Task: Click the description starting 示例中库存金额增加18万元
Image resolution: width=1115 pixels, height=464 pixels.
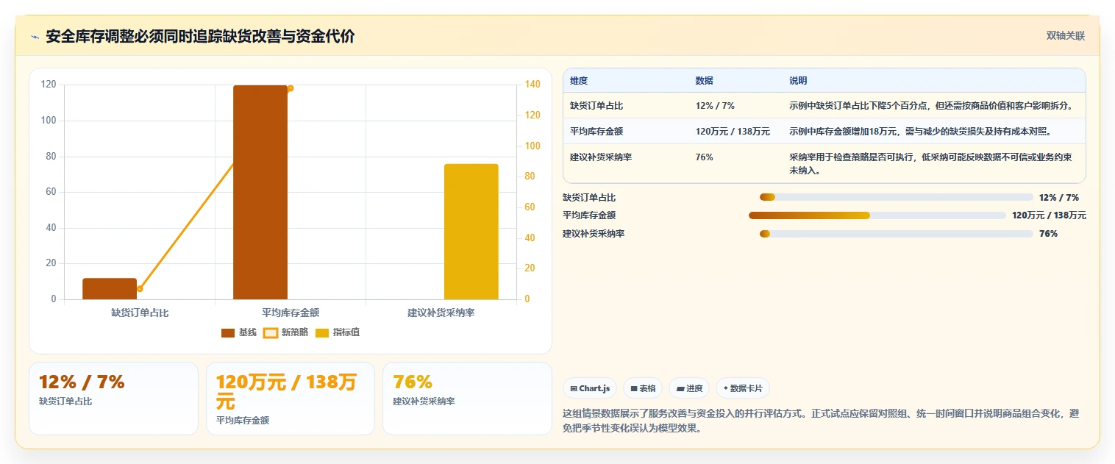Action: (x=921, y=132)
